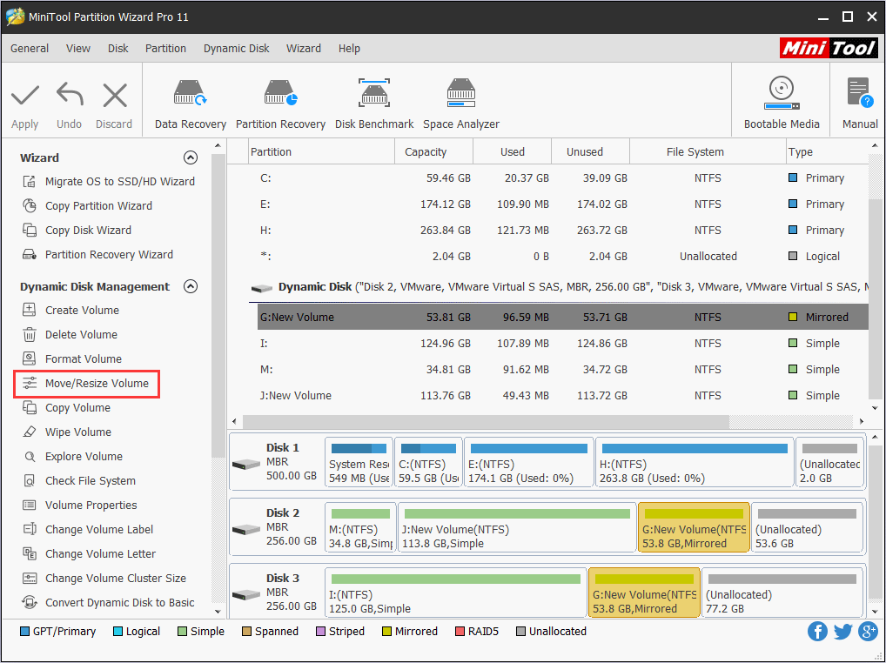The image size is (886, 663).
Task: Sort by File System column header
Action: 708,152
